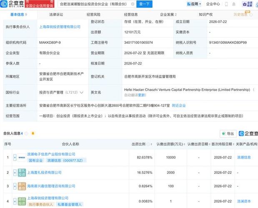Viewport: 258px width, 208px height.
Task: Select registration number 340171001065074
Action: point(138,42)
